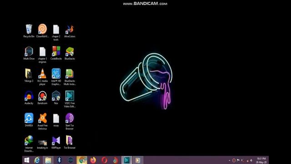Select the BlueStacks Multi-Instance shortcut
Viewport: 291px width, 164px height.
coord(70,77)
